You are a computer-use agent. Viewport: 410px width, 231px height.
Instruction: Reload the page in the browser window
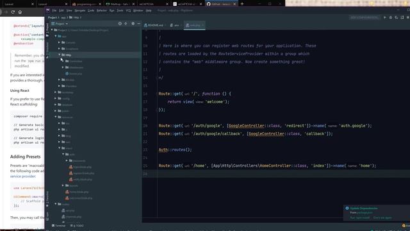13,12
